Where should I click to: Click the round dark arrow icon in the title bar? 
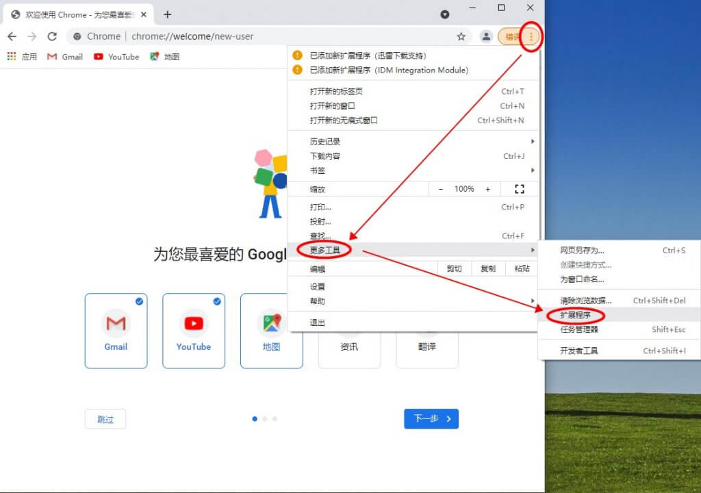(445, 14)
